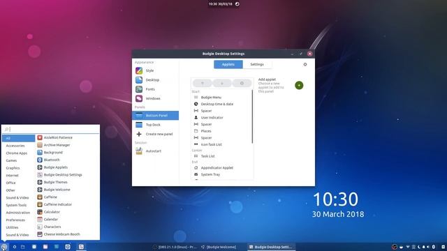Select AppIndicator Applet row
The width and height of the screenshot is (447, 251).
(x=221, y=168)
